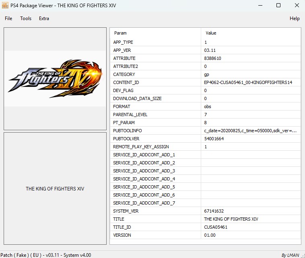Select the VERSION value 01.00
The height and width of the screenshot is (258, 305).
[x=210, y=235]
